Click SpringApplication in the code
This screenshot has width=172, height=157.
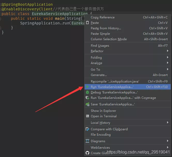(40, 23)
